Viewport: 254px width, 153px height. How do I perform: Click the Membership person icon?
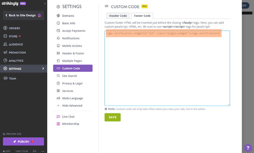(x=58, y=124)
